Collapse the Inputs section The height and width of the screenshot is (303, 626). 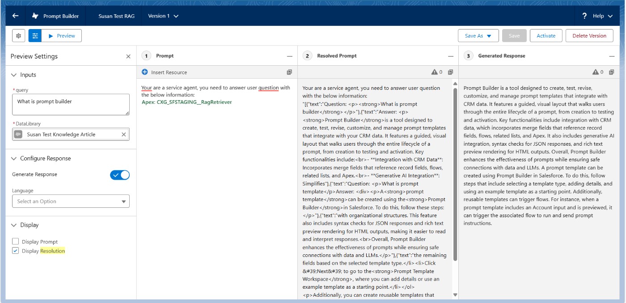[x=13, y=75]
